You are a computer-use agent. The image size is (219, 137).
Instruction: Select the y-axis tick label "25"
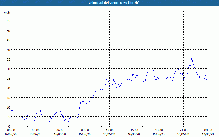[x=8, y=78]
